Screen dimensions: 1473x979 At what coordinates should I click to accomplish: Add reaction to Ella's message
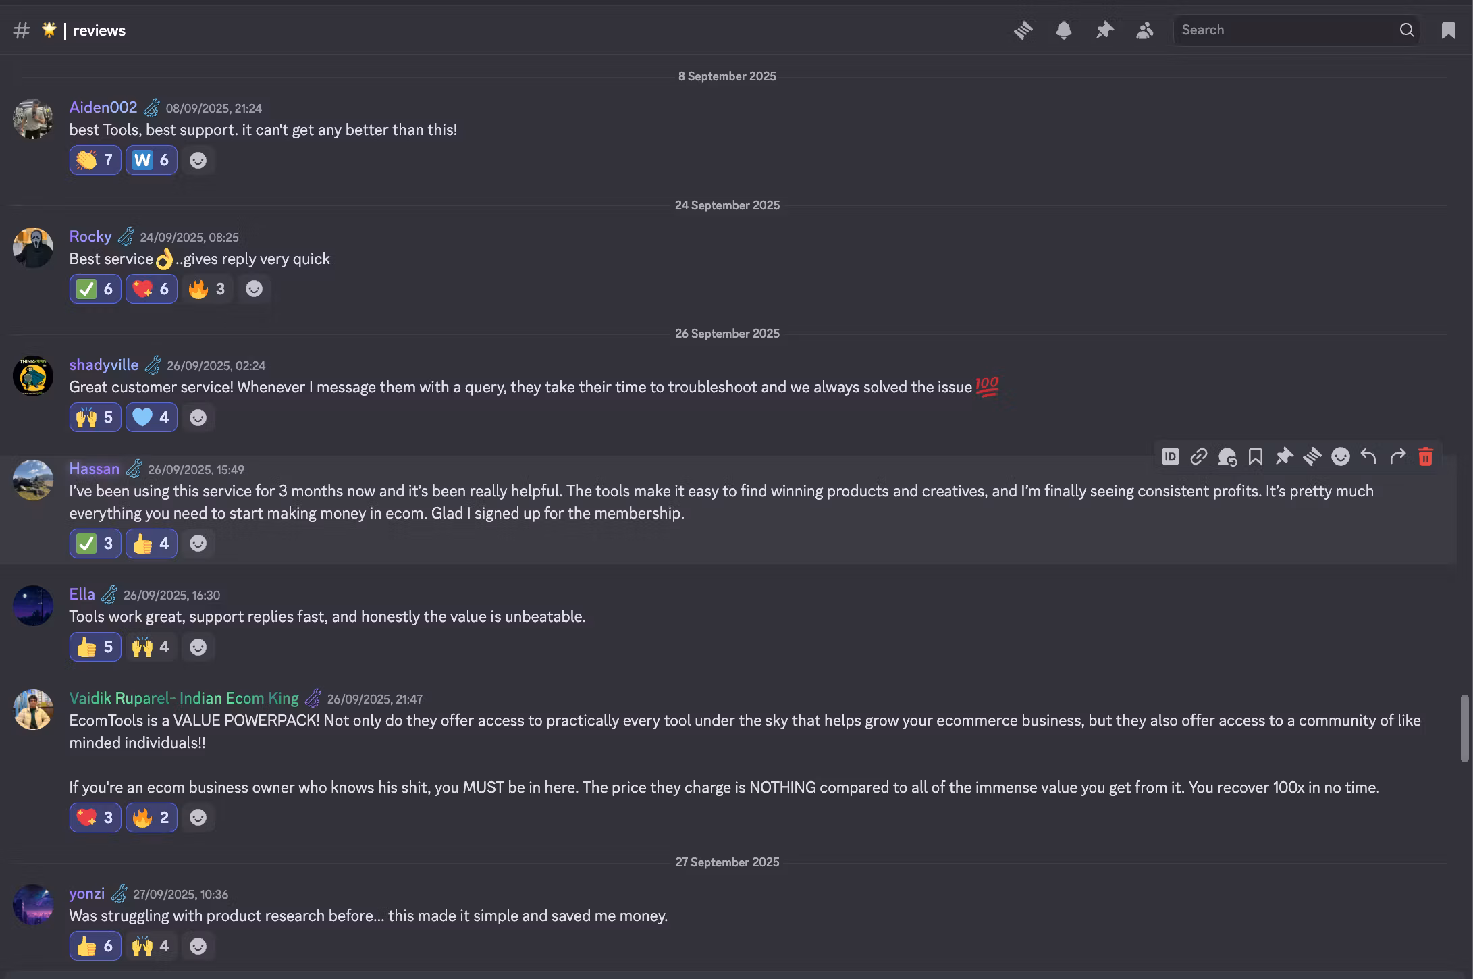tap(198, 647)
